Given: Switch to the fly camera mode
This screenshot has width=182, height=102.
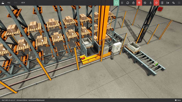Looking at the screenshot, I should click(145, 3).
